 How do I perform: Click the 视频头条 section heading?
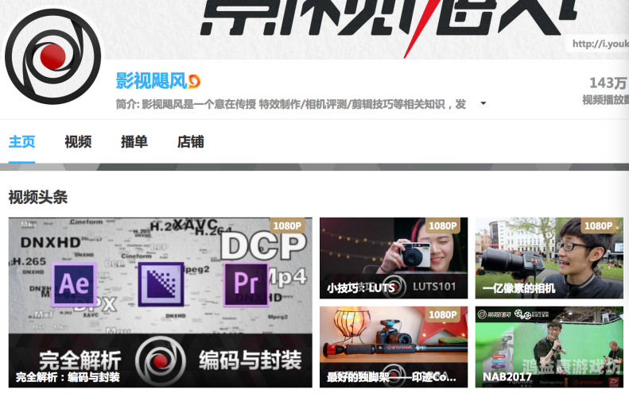[x=38, y=197]
